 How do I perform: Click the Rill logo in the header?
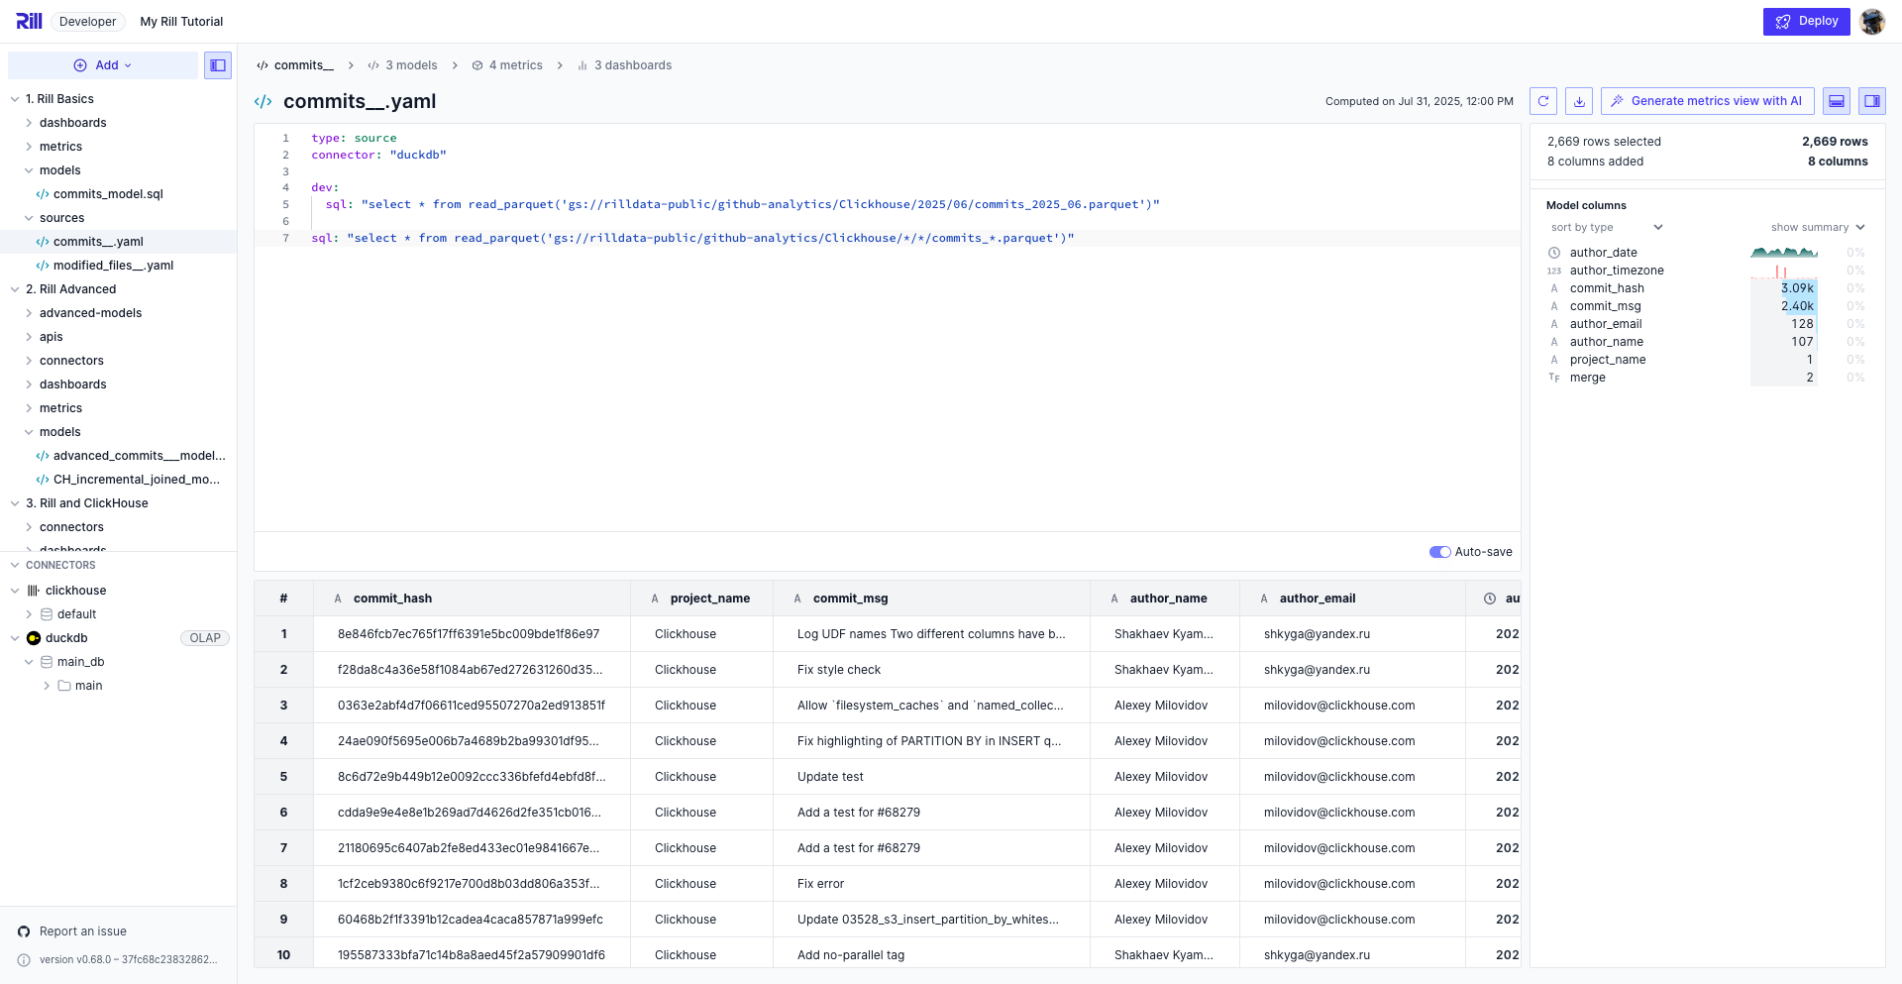click(x=29, y=20)
